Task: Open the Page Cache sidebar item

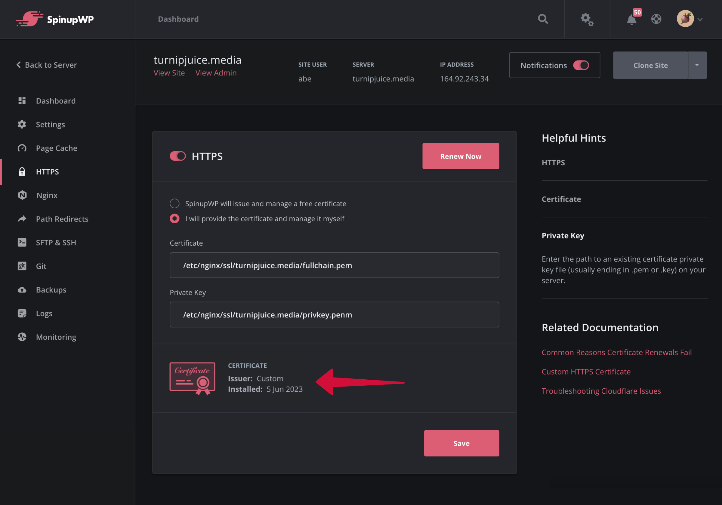Action: (x=57, y=148)
